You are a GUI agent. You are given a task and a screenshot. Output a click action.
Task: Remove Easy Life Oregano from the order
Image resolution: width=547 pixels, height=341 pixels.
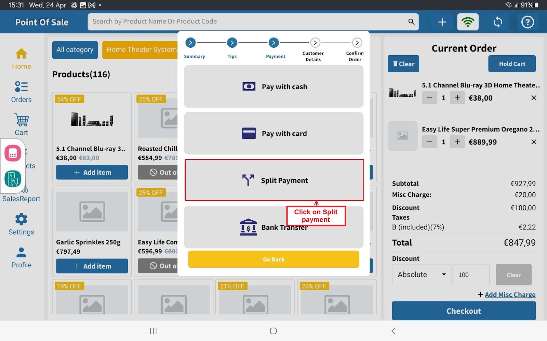[x=534, y=142]
